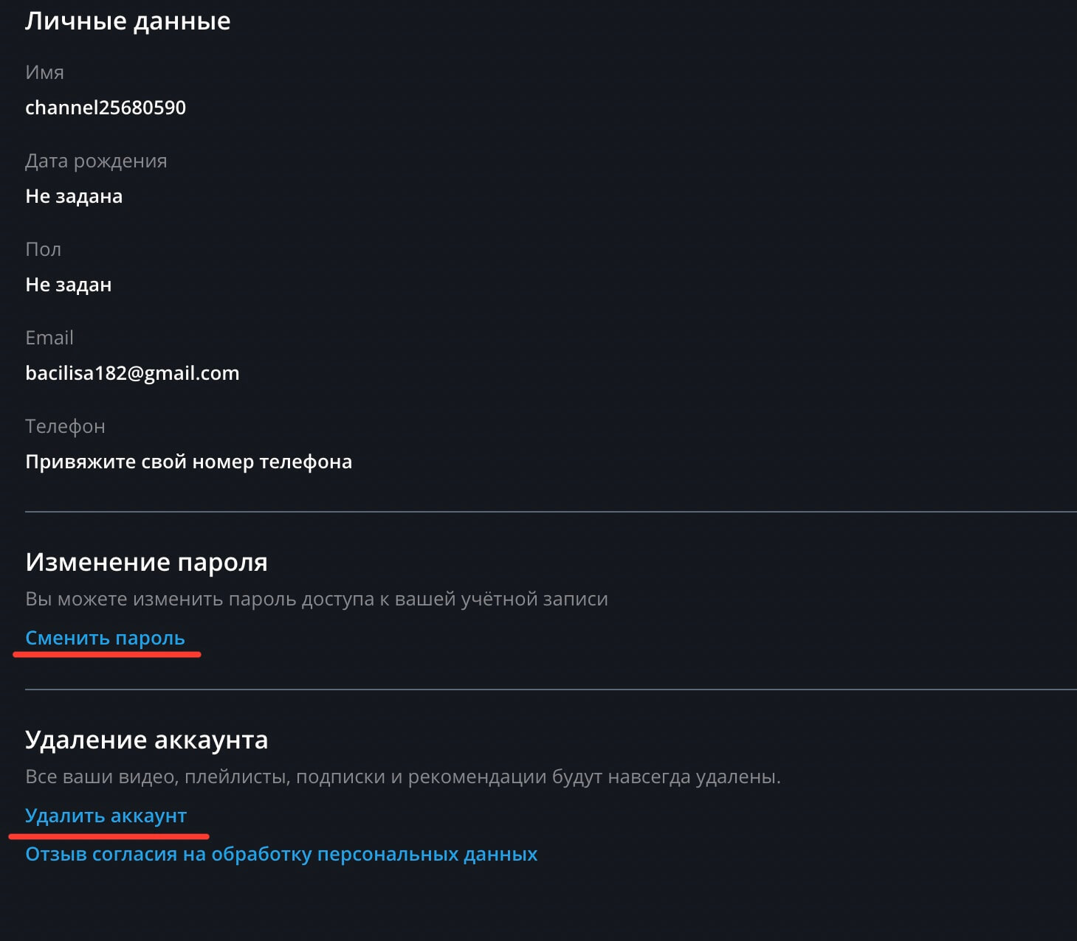This screenshot has height=941, width=1077.
Task: Click the password change description text
Action: (x=317, y=599)
